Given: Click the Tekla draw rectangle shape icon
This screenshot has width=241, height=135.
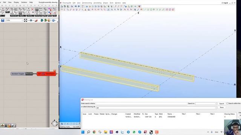Looking at the screenshot, I should 148,10.
